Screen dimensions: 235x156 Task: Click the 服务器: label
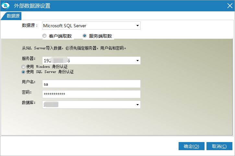(x=29, y=58)
